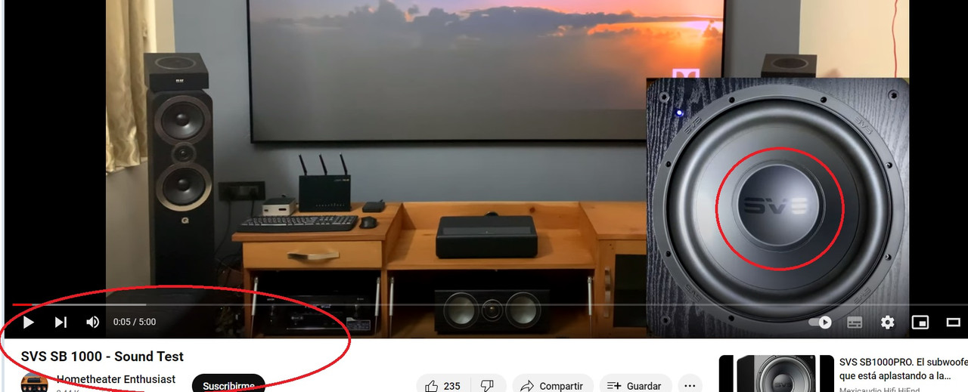This screenshot has height=392, width=968.
Task: Switch to theater mode
Action: click(953, 323)
